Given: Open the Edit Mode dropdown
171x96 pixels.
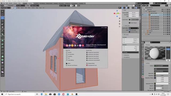Looking at the screenshot, I should coord(6,8).
